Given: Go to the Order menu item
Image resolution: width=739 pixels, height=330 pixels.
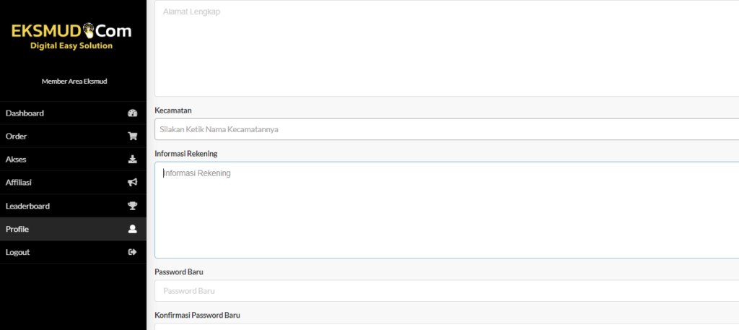Looking at the screenshot, I should click(73, 136).
